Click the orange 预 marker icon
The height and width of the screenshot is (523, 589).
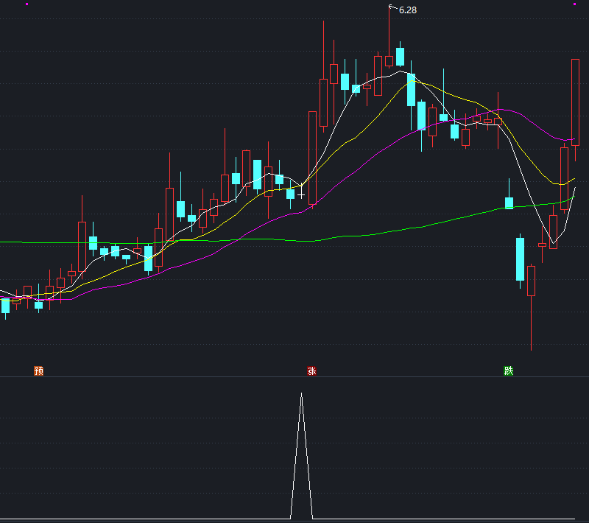[x=39, y=371]
